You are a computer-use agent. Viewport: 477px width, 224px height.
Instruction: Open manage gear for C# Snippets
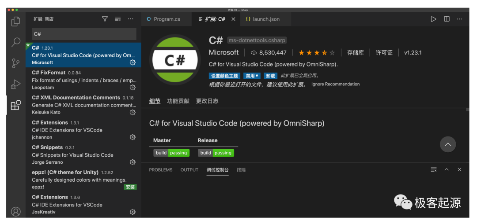pyautogui.click(x=132, y=162)
